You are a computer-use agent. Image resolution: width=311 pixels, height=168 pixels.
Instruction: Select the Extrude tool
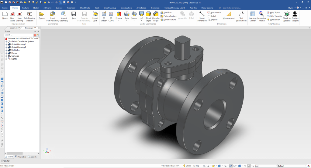click(x=119, y=14)
